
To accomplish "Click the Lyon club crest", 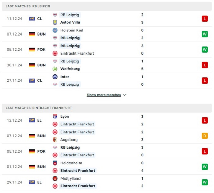I will (55, 117).
